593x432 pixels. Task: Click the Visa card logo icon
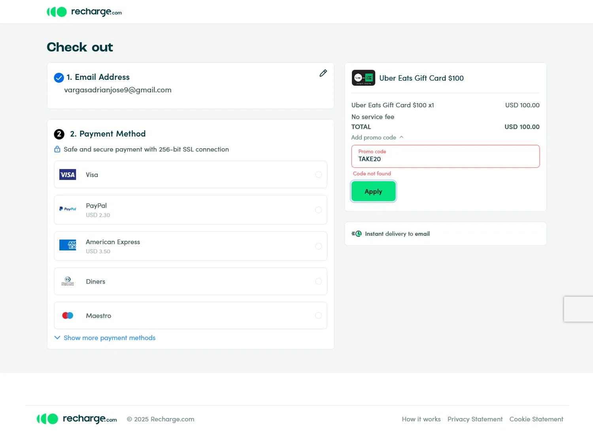coord(68,174)
